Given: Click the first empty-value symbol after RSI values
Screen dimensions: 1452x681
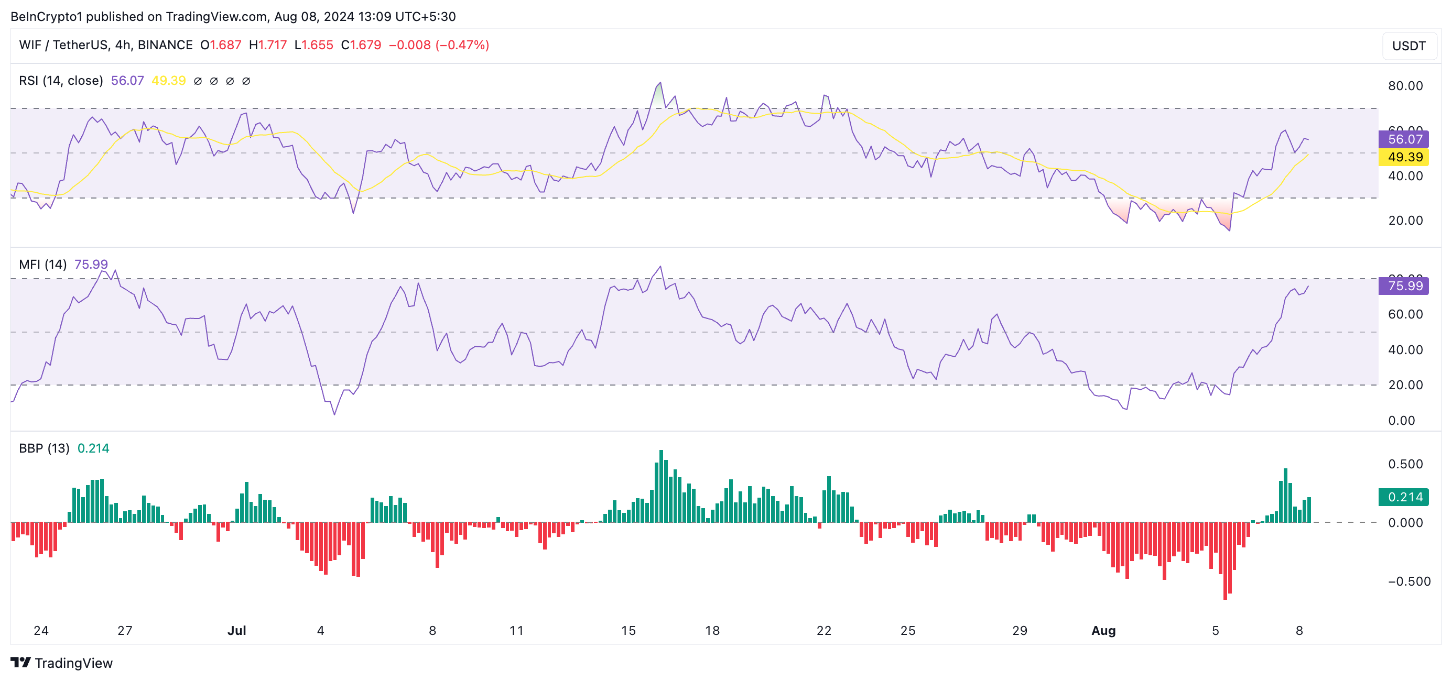Looking at the screenshot, I should (198, 81).
